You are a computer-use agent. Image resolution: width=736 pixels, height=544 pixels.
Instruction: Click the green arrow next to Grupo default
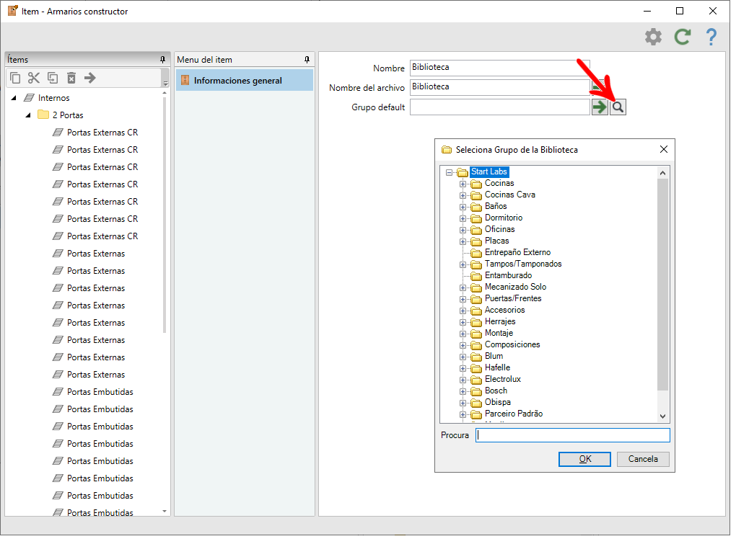(x=600, y=107)
